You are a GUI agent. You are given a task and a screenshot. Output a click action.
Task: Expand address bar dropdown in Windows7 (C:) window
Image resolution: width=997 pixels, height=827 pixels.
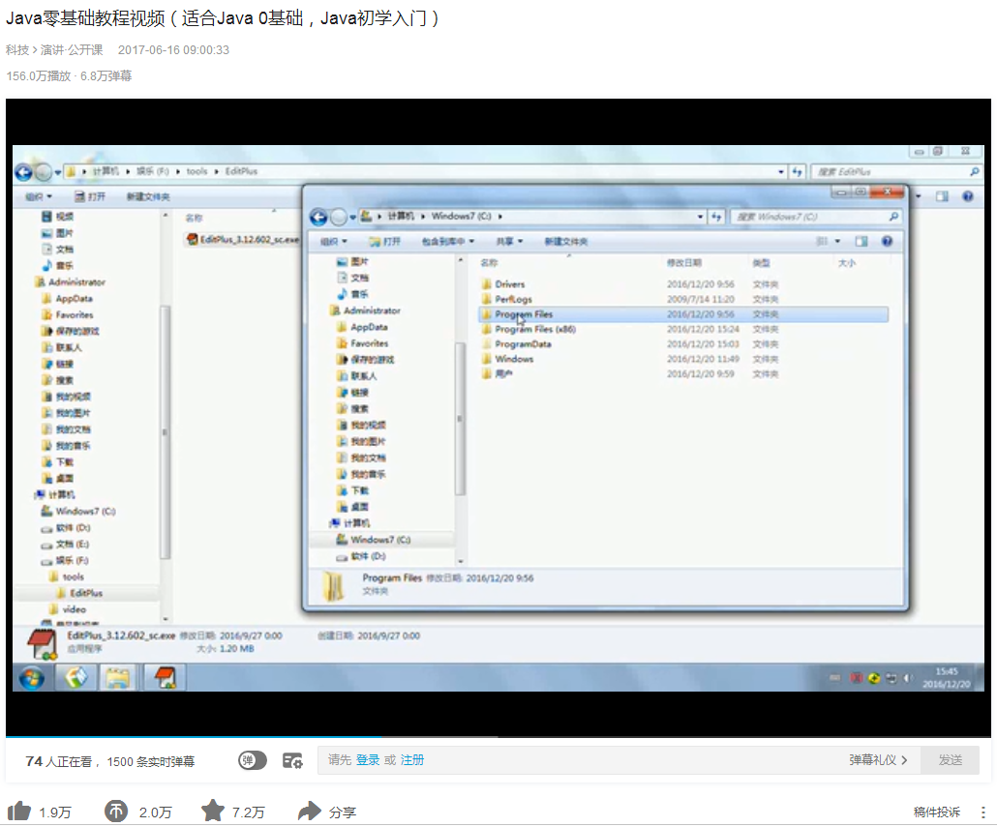[700, 217]
